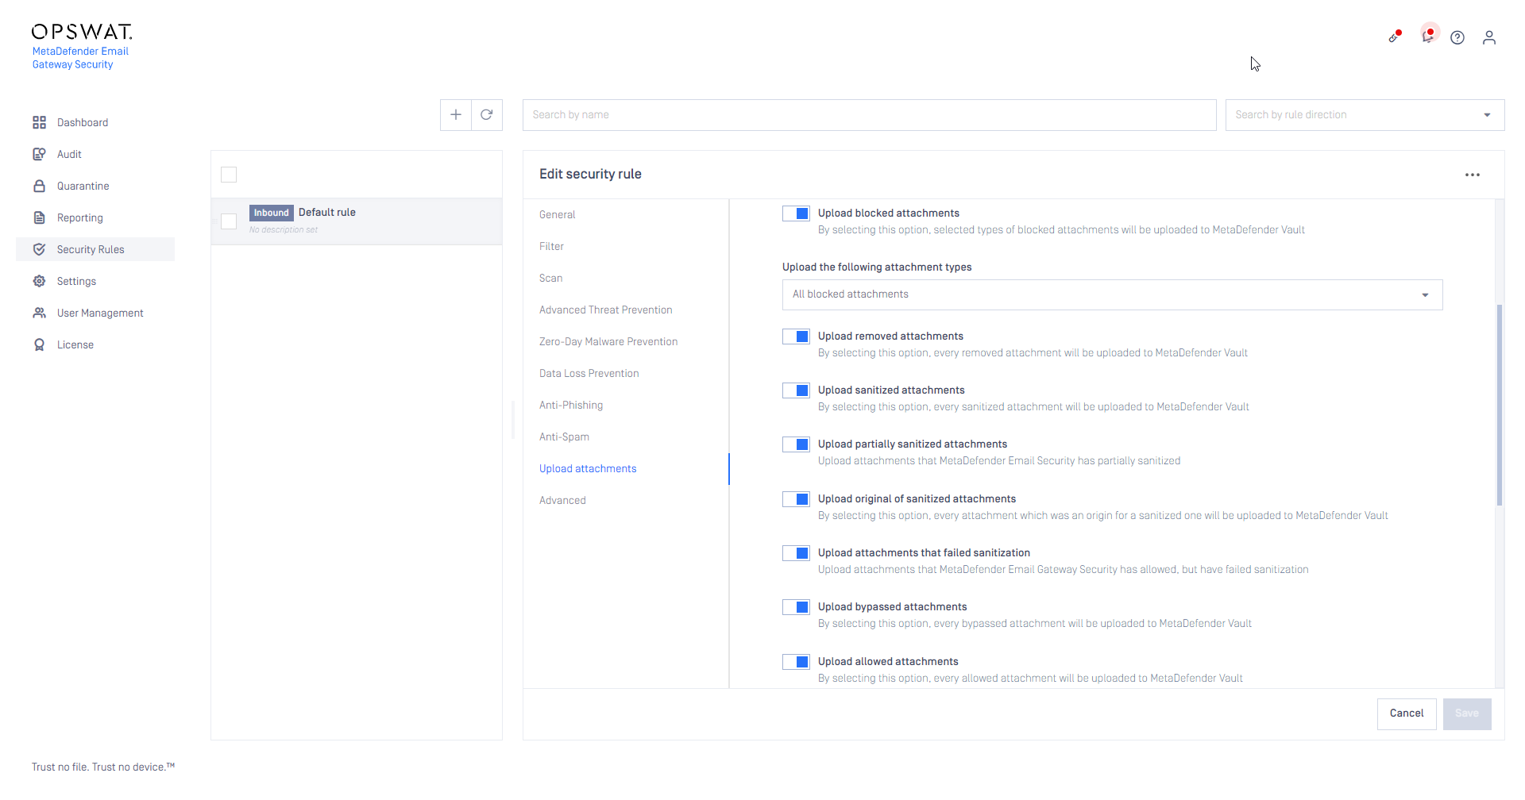Image resolution: width=1525 pixels, height=800 pixels.
Task: Toggle Upload blocked attachments switch
Action: 796,213
